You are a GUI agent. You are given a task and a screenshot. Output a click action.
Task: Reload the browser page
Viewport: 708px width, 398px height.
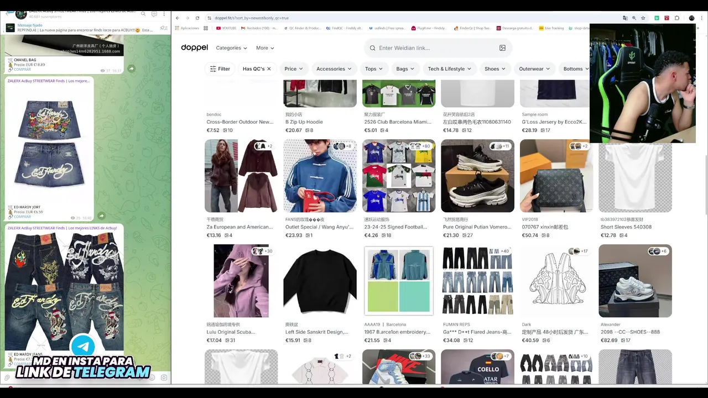[x=197, y=18]
